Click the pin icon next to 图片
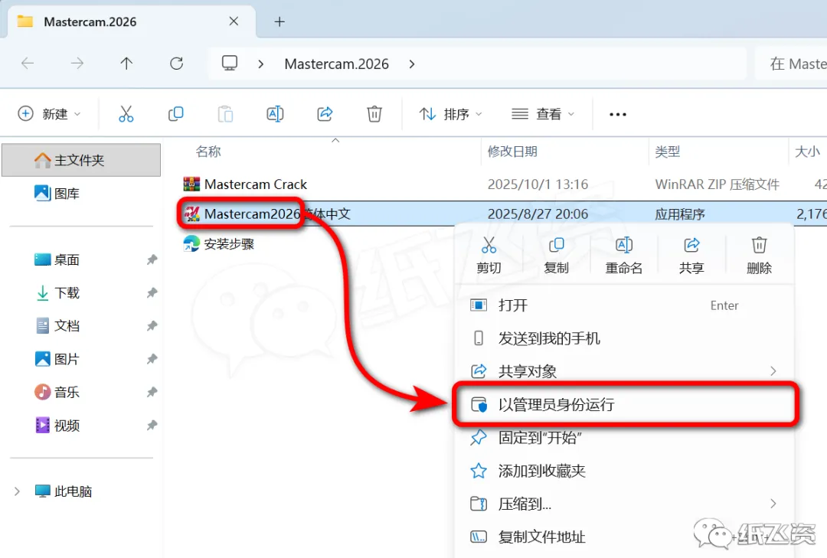Image resolution: width=827 pixels, height=558 pixels. click(152, 359)
